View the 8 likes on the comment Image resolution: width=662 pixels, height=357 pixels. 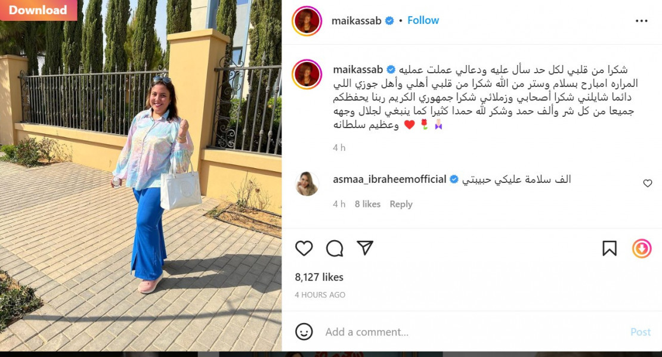point(367,204)
